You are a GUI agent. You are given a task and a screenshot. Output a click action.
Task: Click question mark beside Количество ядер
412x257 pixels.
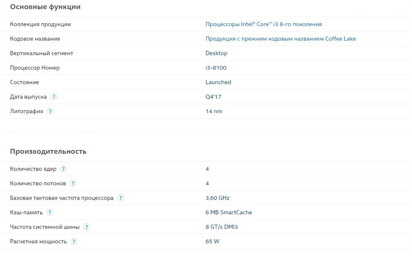point(63,169)
